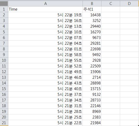Select cell containing value 3252
The height and width of the screenshot is (126, 139).
click(92, 21)
